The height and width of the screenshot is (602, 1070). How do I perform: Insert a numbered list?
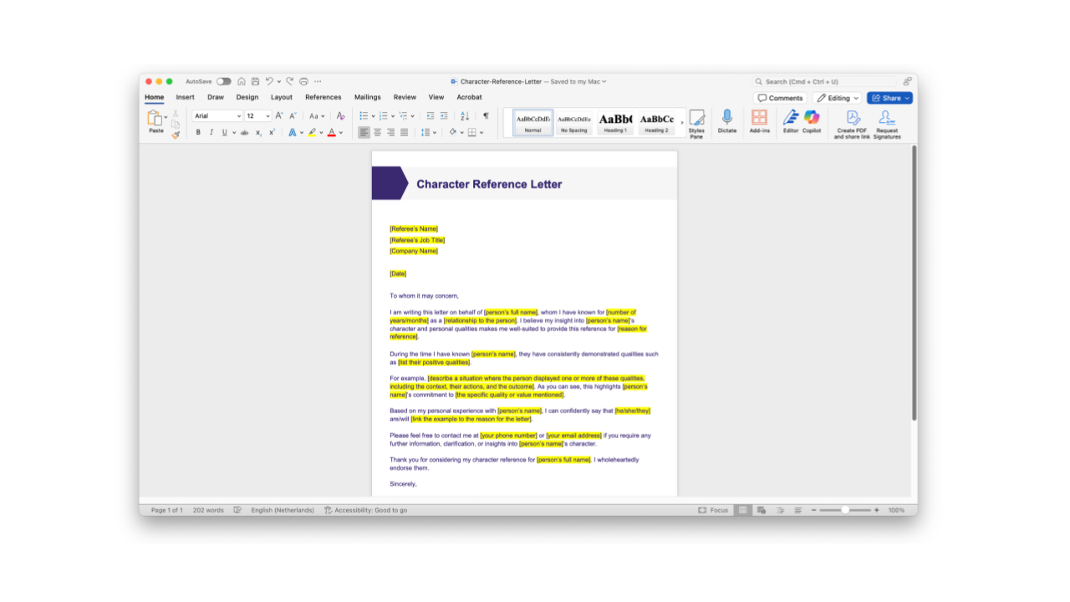pos(385,116)
